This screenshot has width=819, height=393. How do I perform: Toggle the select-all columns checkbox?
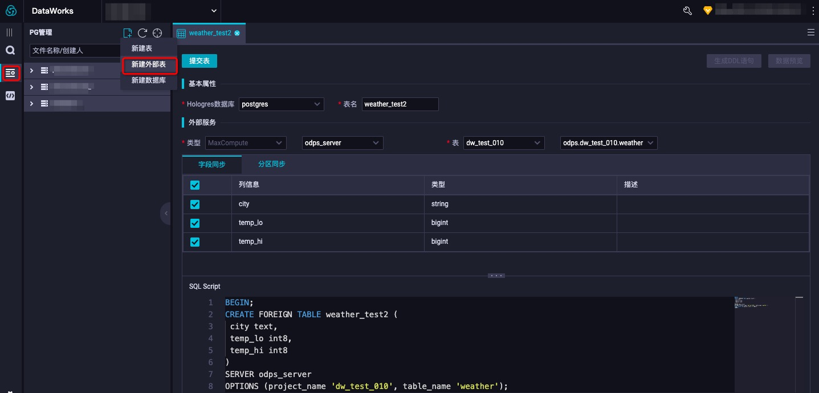[195, 185]
